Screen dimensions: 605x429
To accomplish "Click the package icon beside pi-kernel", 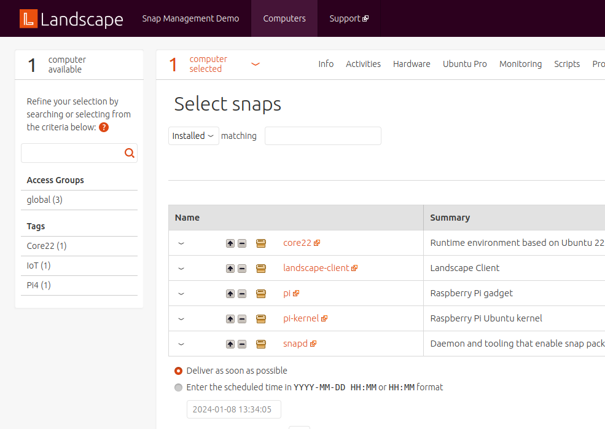I will point(260,318).
